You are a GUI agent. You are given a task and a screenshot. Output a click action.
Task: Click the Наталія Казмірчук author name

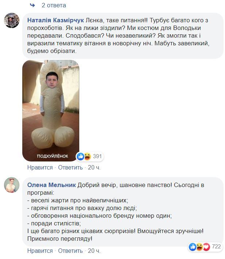[56, 20]
